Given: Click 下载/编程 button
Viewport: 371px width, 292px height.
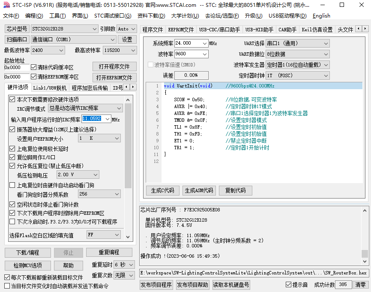Looking at the screenshot, I should point(28,253).
